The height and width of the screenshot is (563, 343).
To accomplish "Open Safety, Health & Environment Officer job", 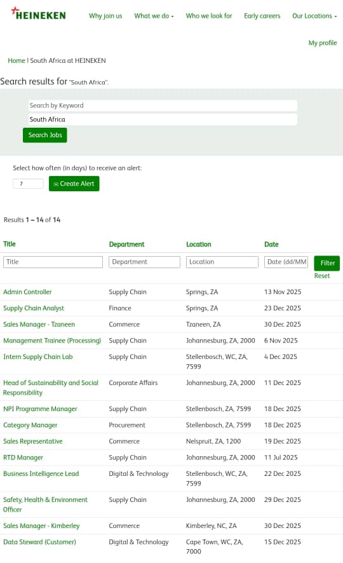I will pyautogui.click(x=45, y=505).
